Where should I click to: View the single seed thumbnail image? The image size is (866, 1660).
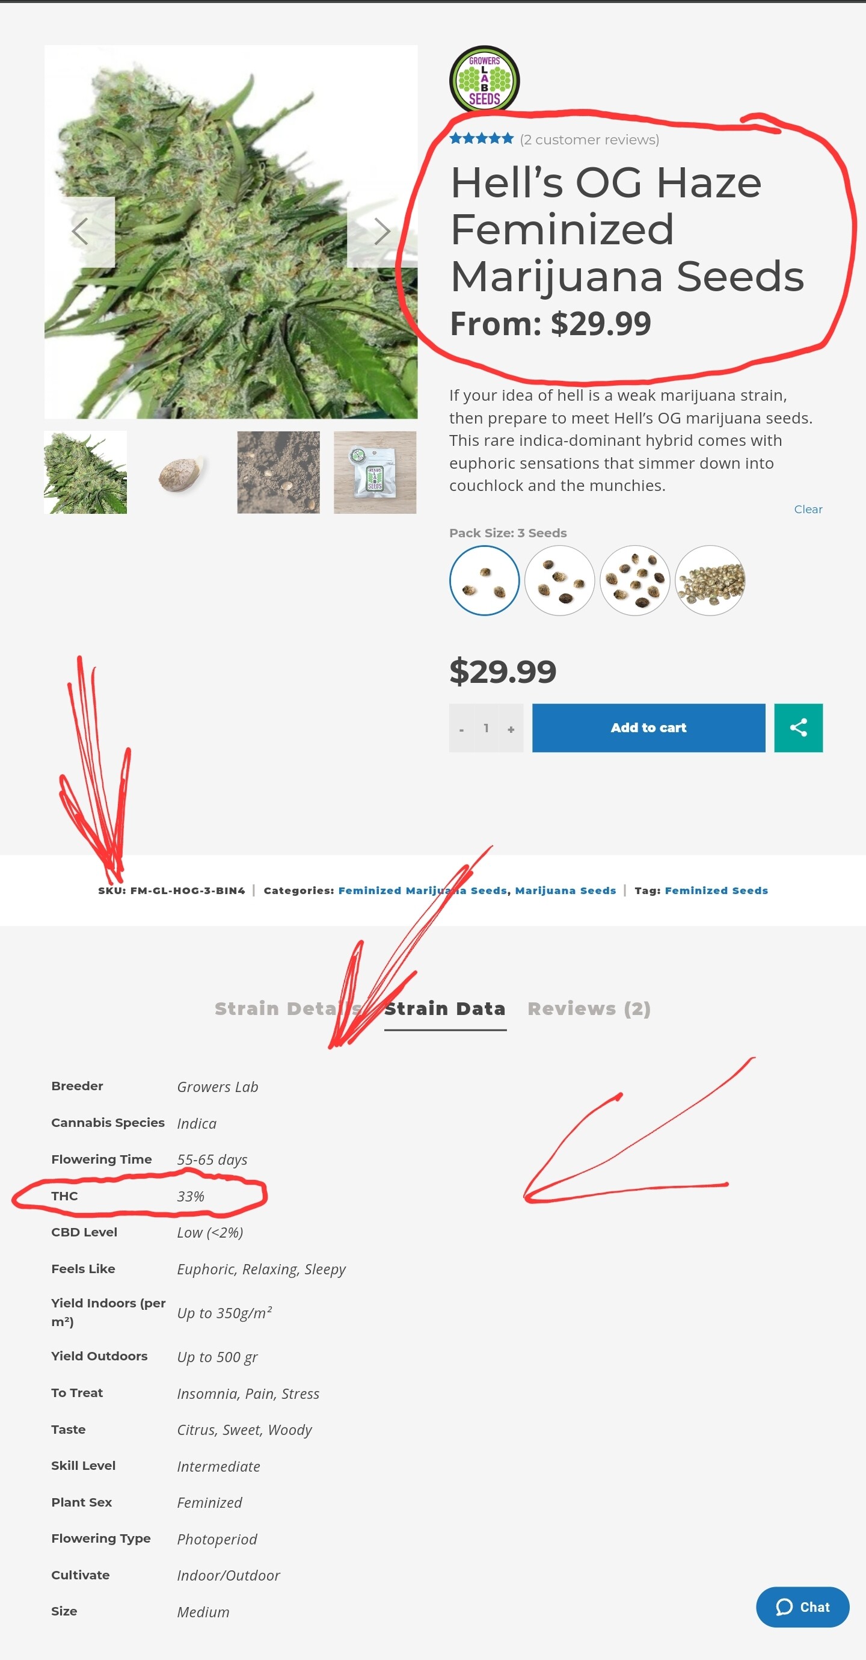pos(182,472)
